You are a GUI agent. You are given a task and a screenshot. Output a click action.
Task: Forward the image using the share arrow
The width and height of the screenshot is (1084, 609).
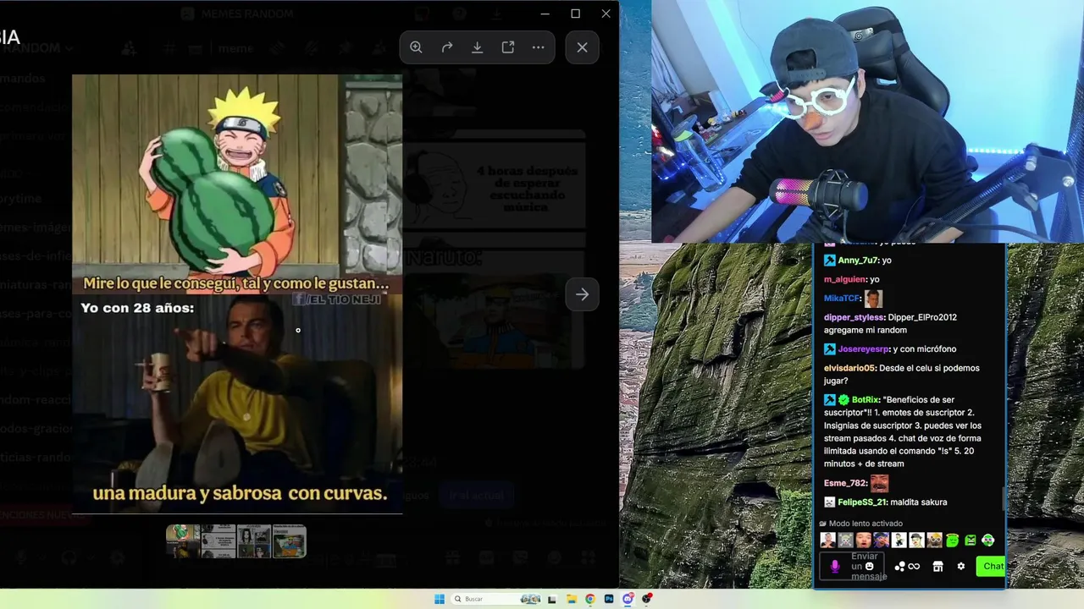447,47
